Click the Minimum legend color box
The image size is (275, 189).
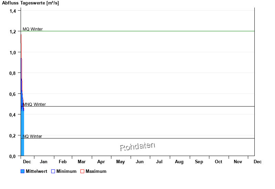coord(53,171)
